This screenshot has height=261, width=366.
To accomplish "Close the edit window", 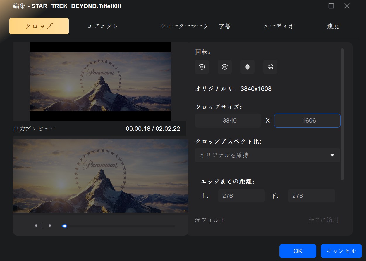I will coord(347,6).
